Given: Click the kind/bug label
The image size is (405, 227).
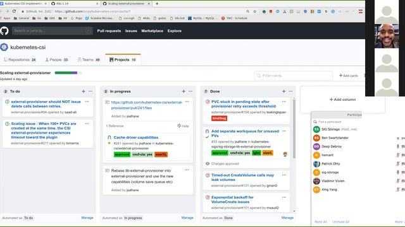Looking at the screenshot, I should tap(220, 119).
